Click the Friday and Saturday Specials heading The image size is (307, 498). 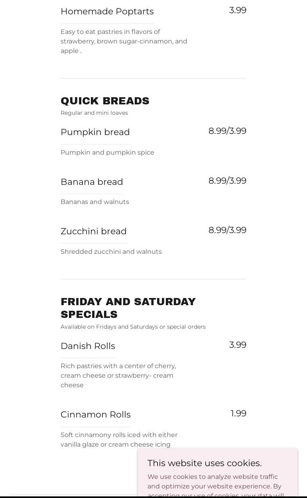coord(128,308)
